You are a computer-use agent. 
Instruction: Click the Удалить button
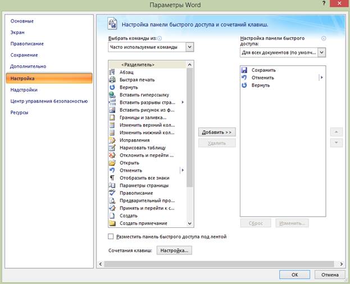pyautogui.click(x=217, y=143)
